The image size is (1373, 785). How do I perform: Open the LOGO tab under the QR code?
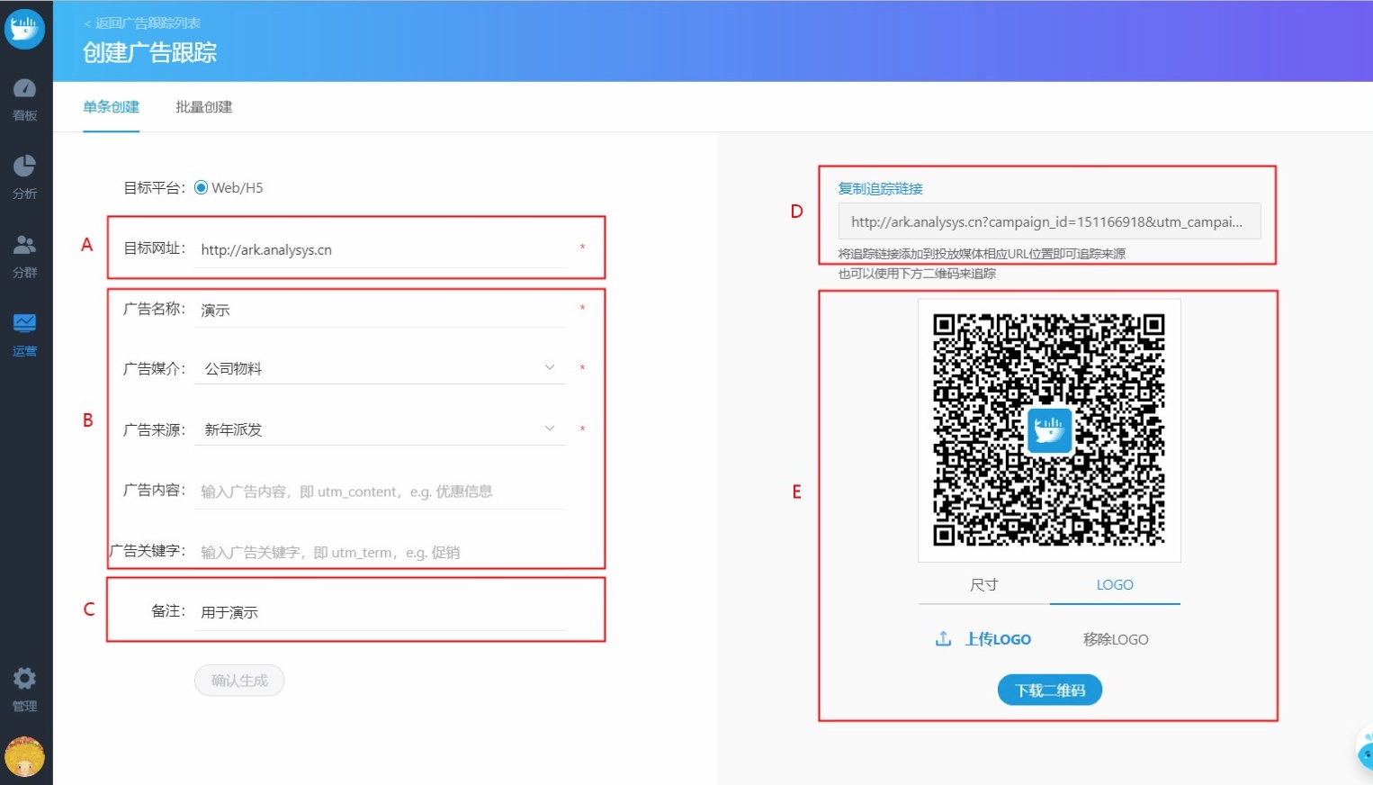point(1115,584)
